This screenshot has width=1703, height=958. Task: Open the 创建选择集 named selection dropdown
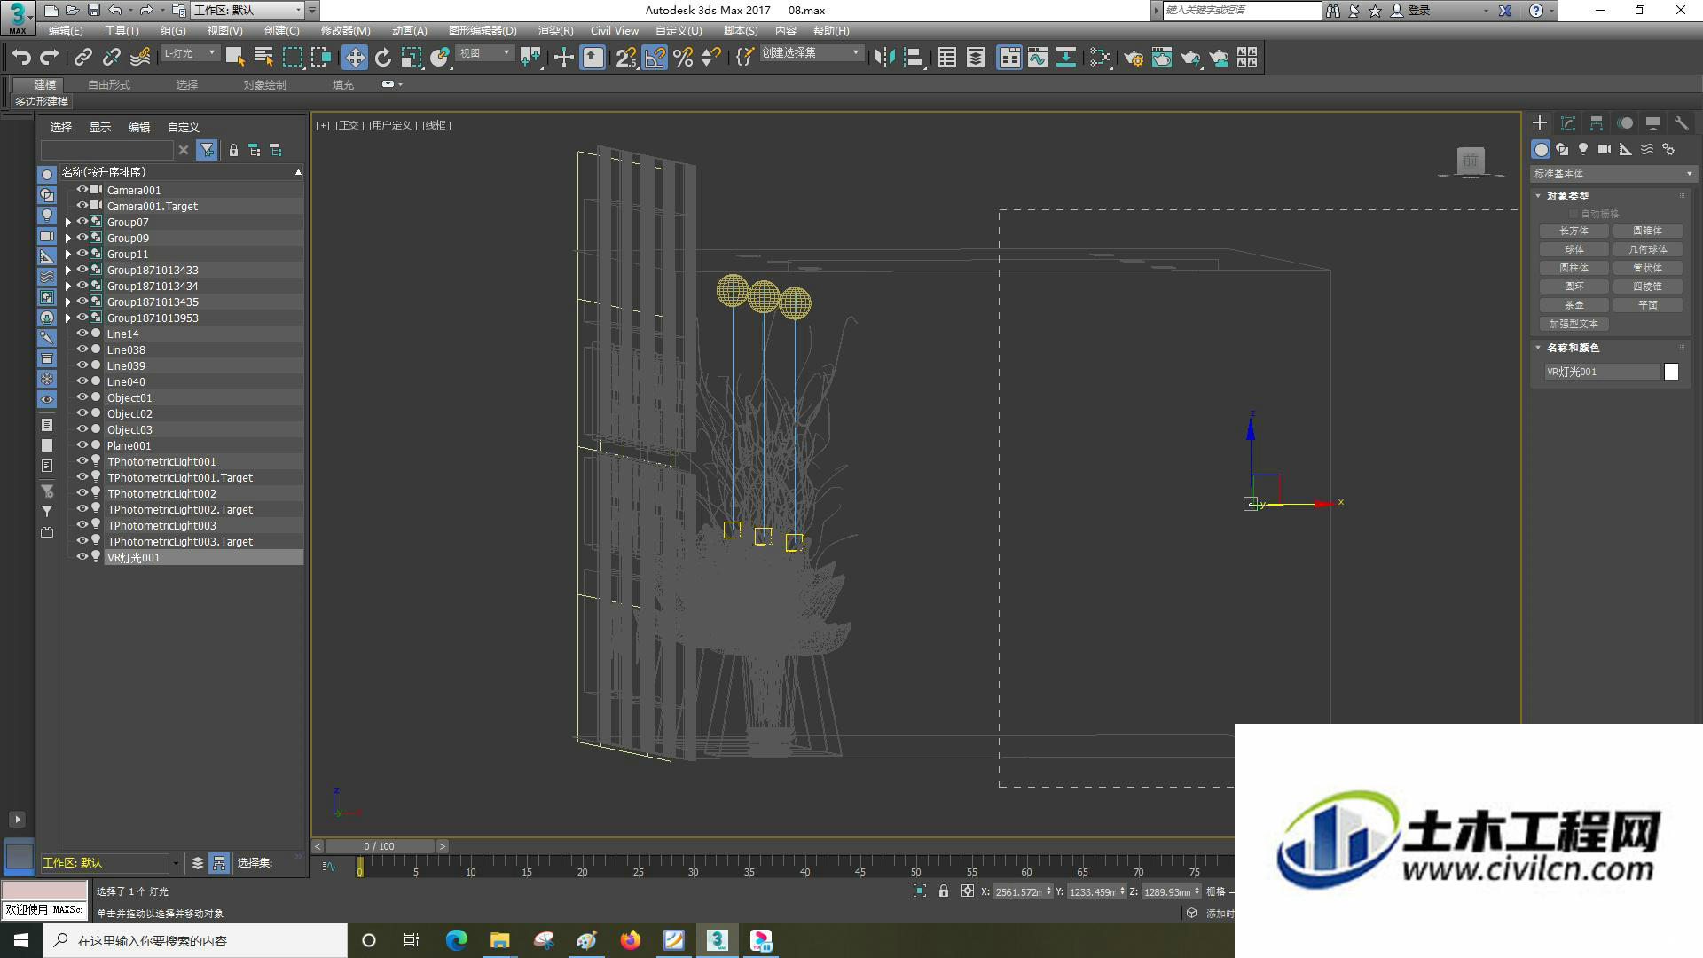pyautogui.click(x=811, y=53)
